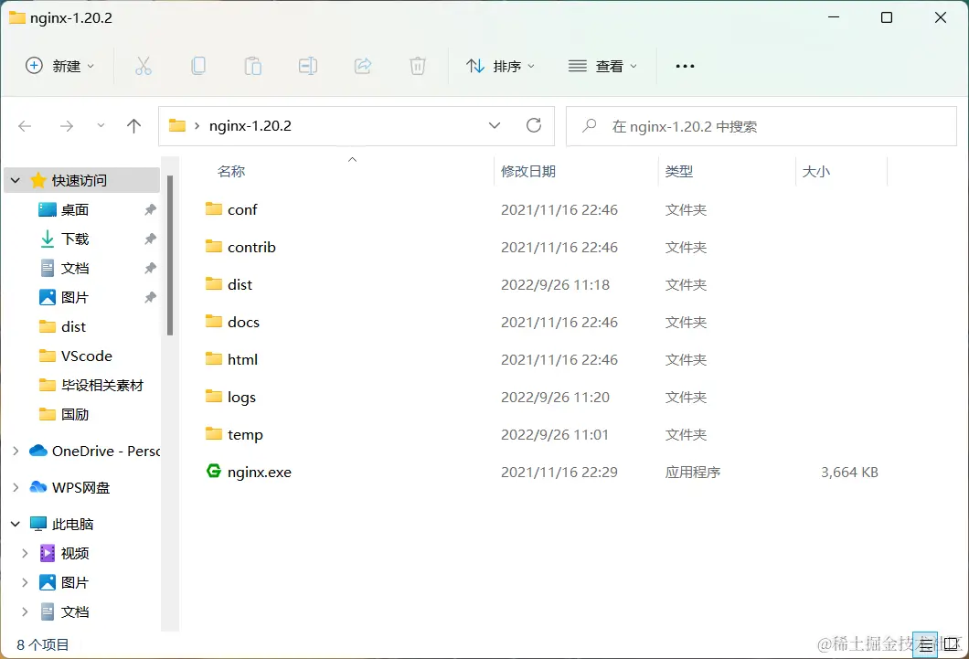
Task: Open 毕设相关素材 folder in sidebar
Action: pos(102,386)
